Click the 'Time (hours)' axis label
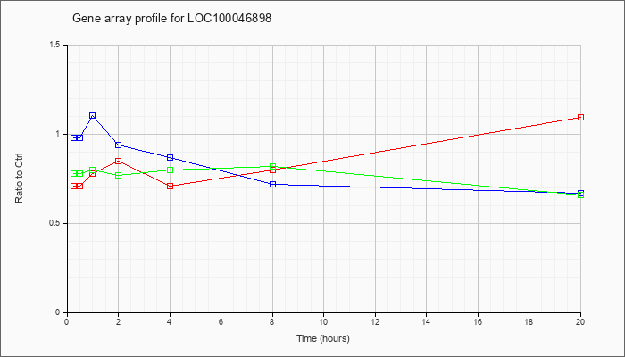The image size is (625, 357). click(x=323, y=338)
